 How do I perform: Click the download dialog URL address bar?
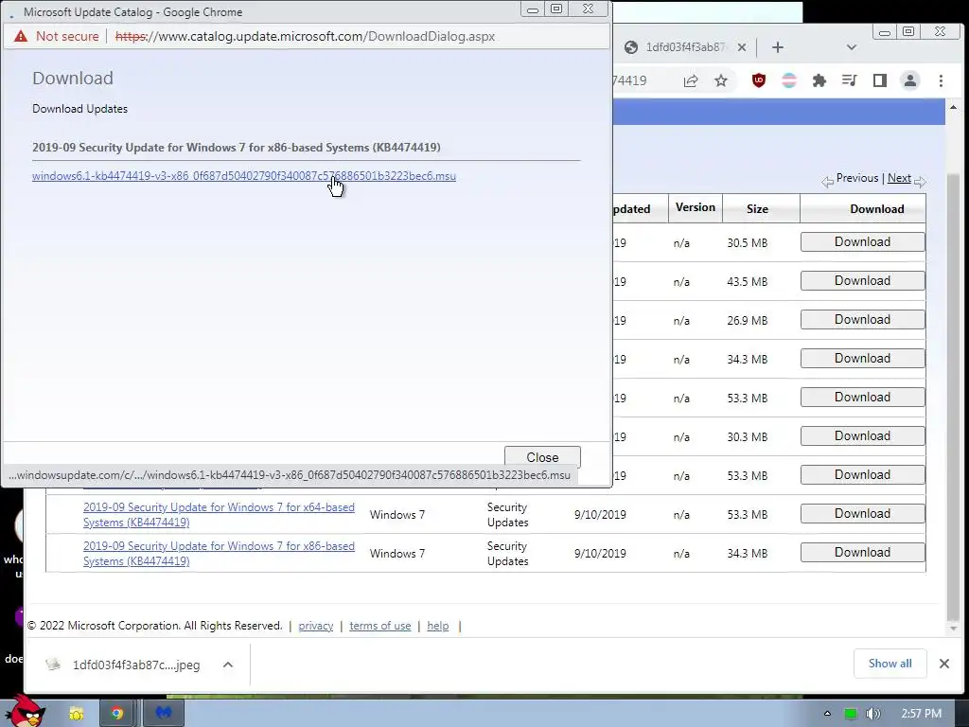coord(306,37)
